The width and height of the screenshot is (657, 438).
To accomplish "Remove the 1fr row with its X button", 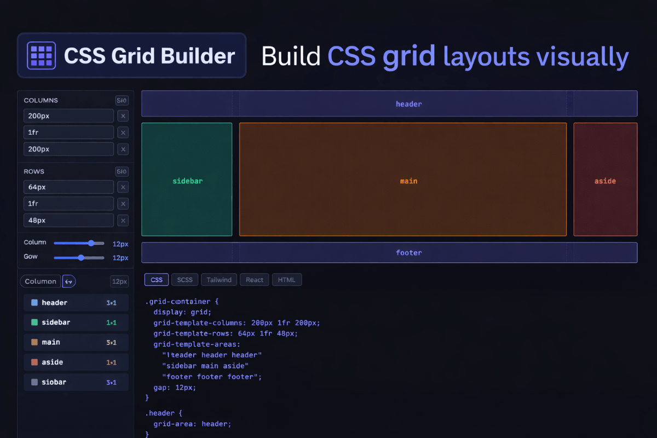I will (123, 204).
